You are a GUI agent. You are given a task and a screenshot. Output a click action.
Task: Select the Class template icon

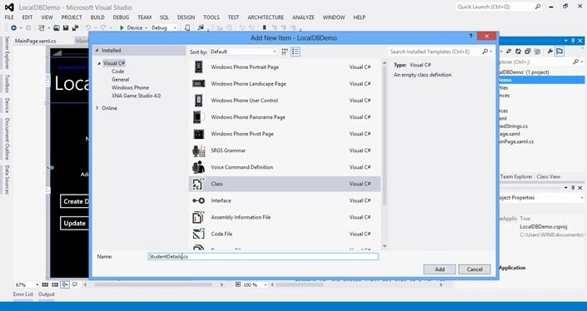198,184
